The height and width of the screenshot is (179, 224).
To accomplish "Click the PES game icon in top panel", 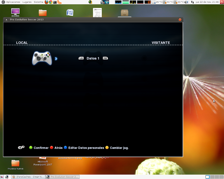I will (x=105, y=2).
